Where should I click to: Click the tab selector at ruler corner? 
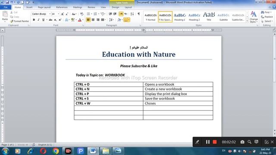[3, 30]
